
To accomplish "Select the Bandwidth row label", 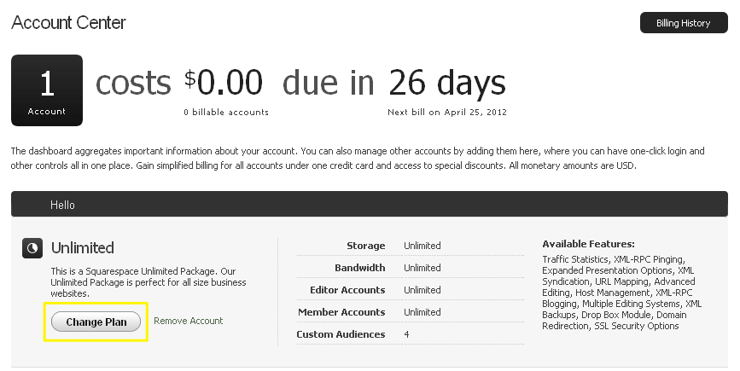I will (359, 268).
